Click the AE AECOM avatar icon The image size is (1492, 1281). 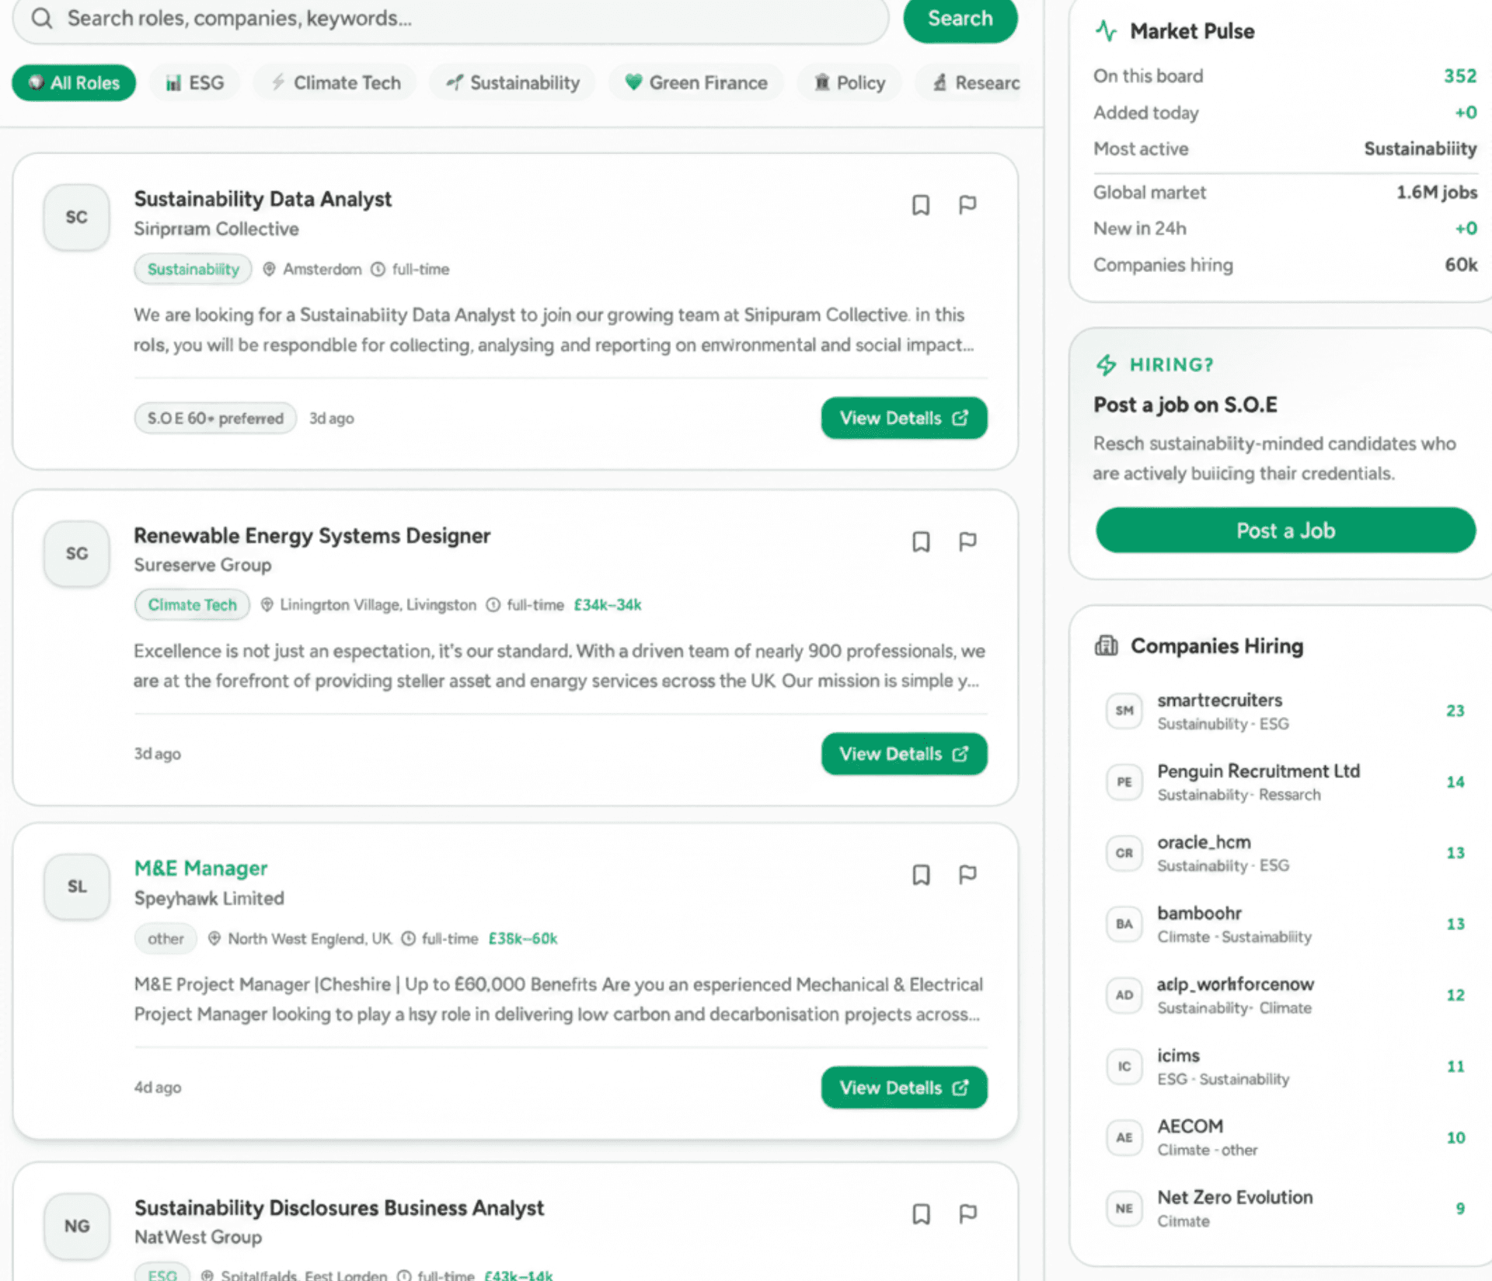1124,1137
